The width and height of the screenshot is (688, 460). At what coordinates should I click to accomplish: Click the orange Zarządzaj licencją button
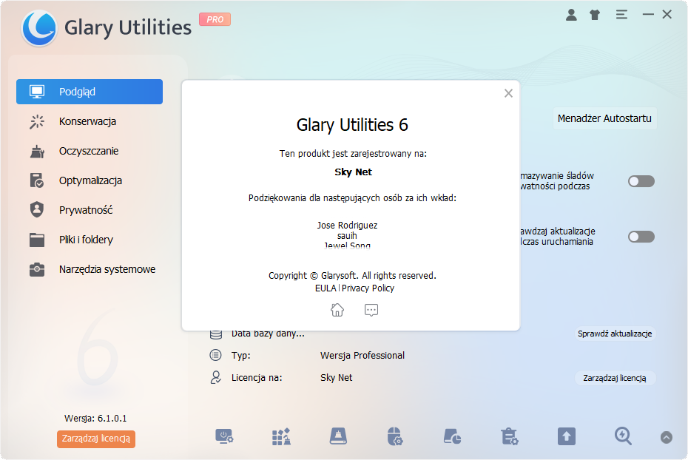tap(96, 439)
